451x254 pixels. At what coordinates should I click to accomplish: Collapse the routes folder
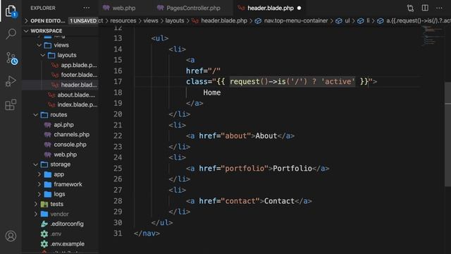coord(36,115)
